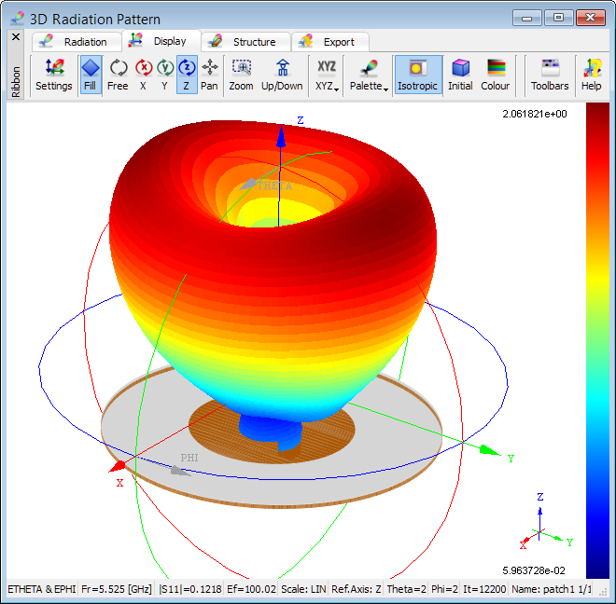The image size is (616, 604).
Task: Toggle Isotropic display mode
Action: (417, 75)
